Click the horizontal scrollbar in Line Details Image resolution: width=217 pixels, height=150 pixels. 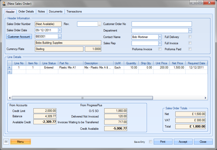pyautogui.click(x=82, y=98)
